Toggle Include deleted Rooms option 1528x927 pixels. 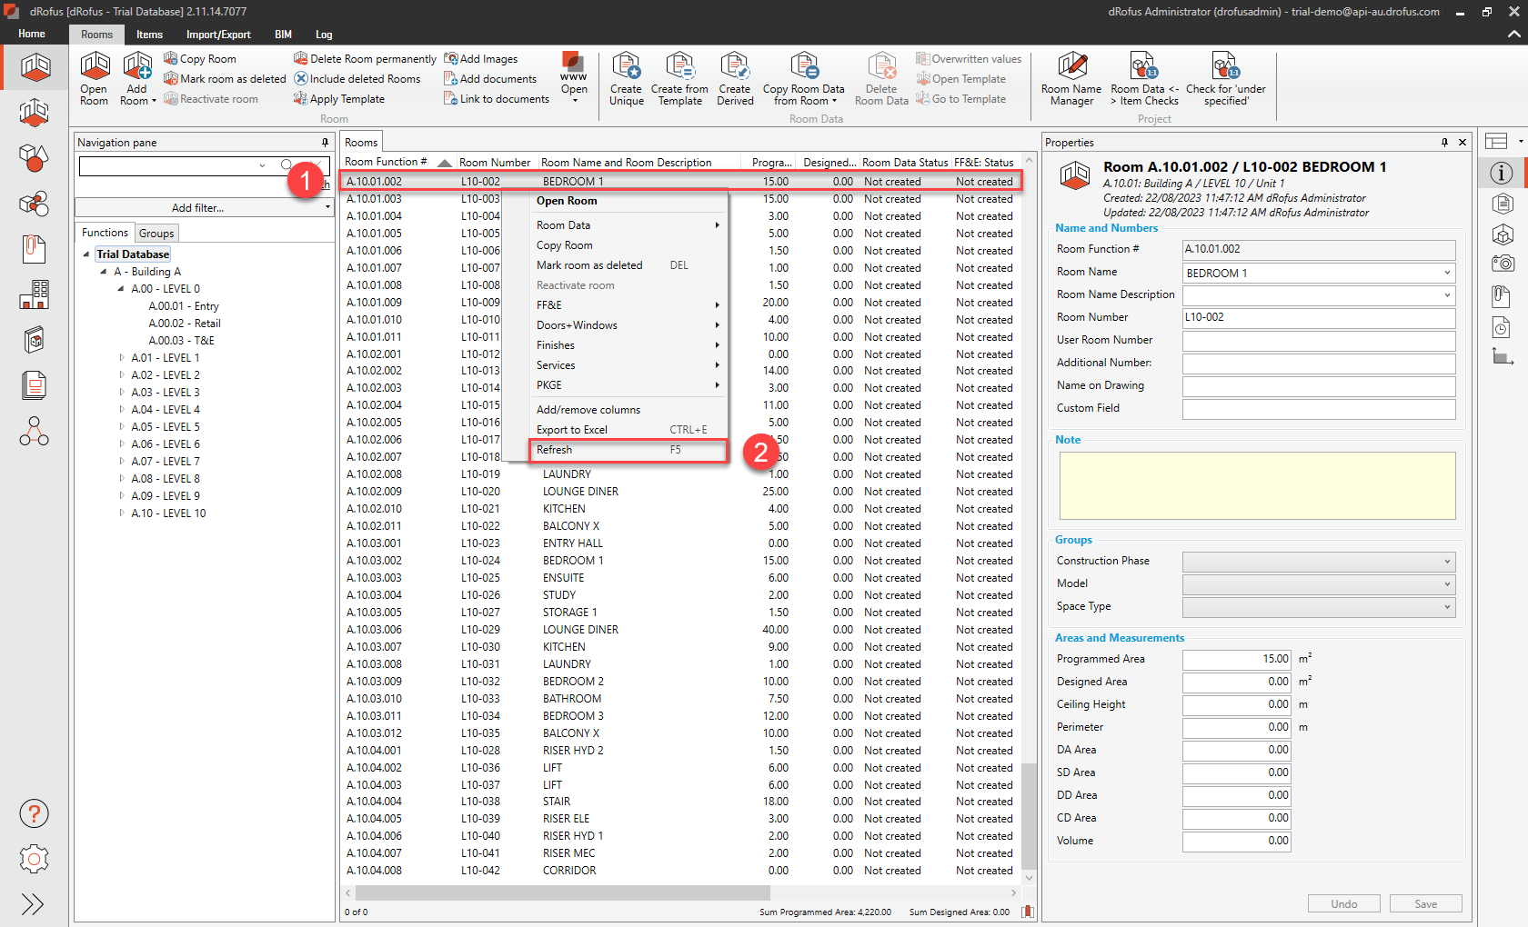357,79
